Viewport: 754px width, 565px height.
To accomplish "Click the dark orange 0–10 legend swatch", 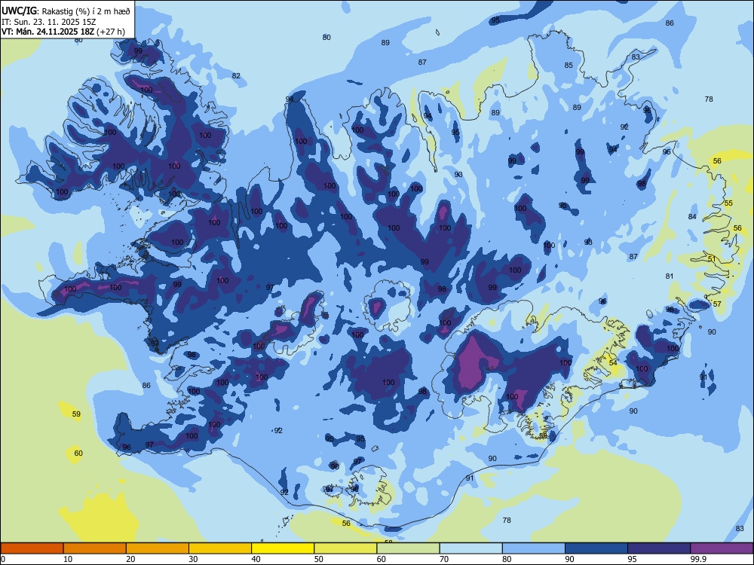I will (32, 548).
